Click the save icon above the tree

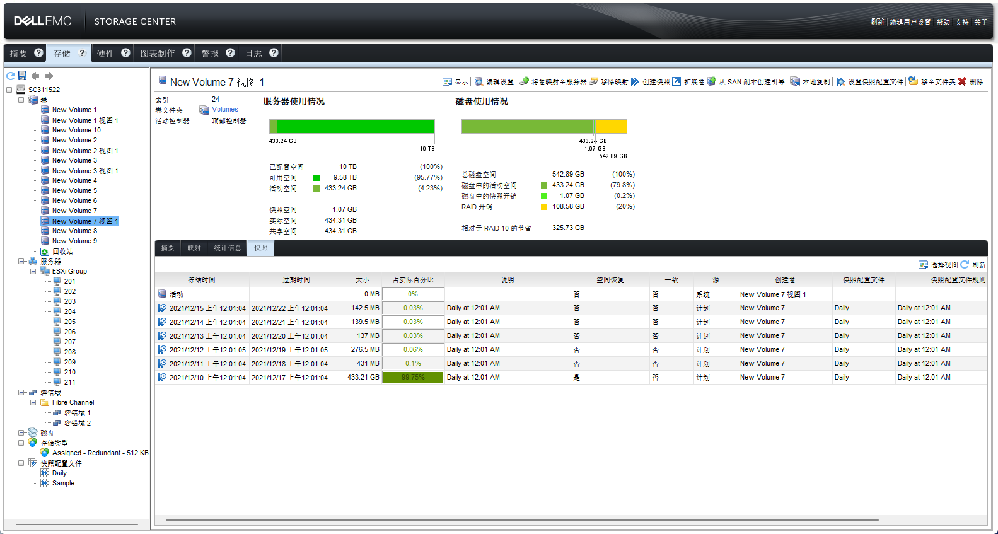tap(22, 76)
